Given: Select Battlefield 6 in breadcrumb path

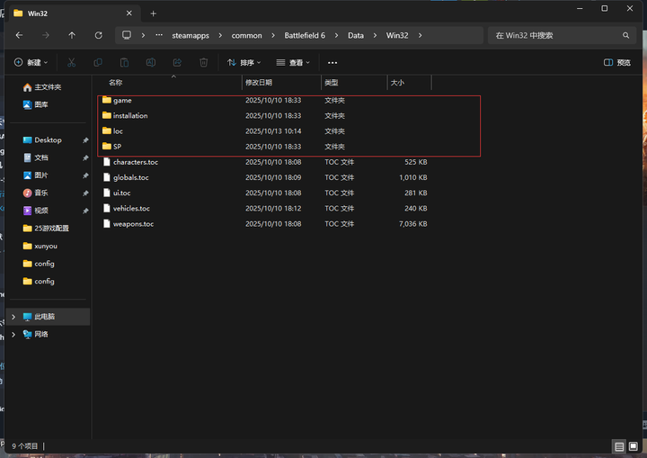Looking at the screenshot, I should pyautogui.click(x=305, y=35).
